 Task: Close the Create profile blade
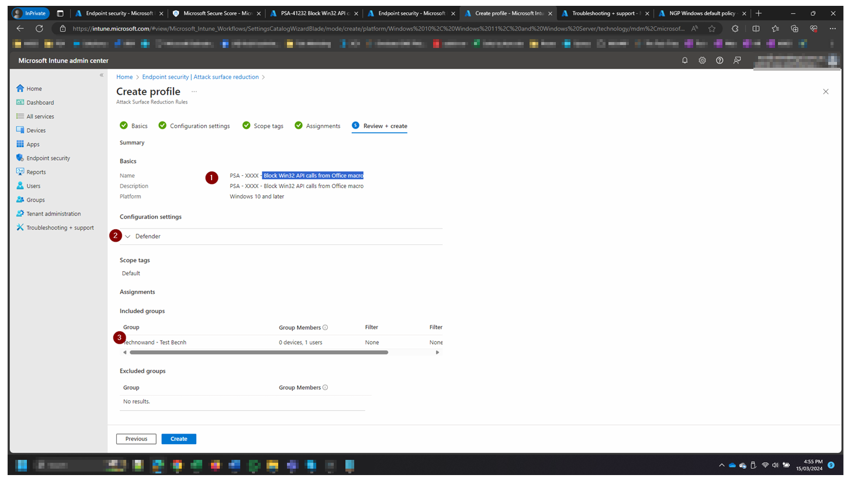point(826,92)
